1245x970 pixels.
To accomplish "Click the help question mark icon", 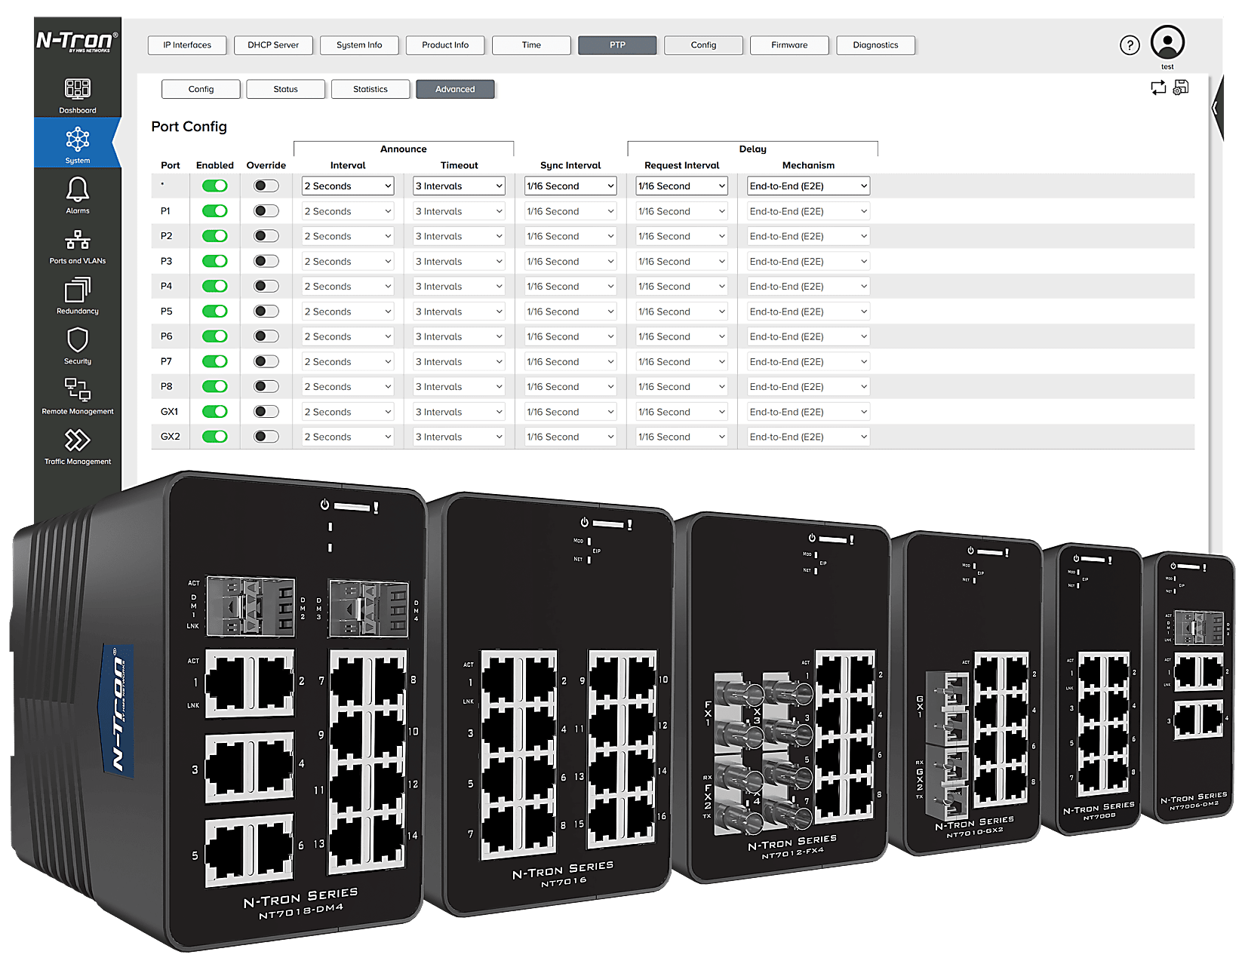I will [x=1130, y=45].
